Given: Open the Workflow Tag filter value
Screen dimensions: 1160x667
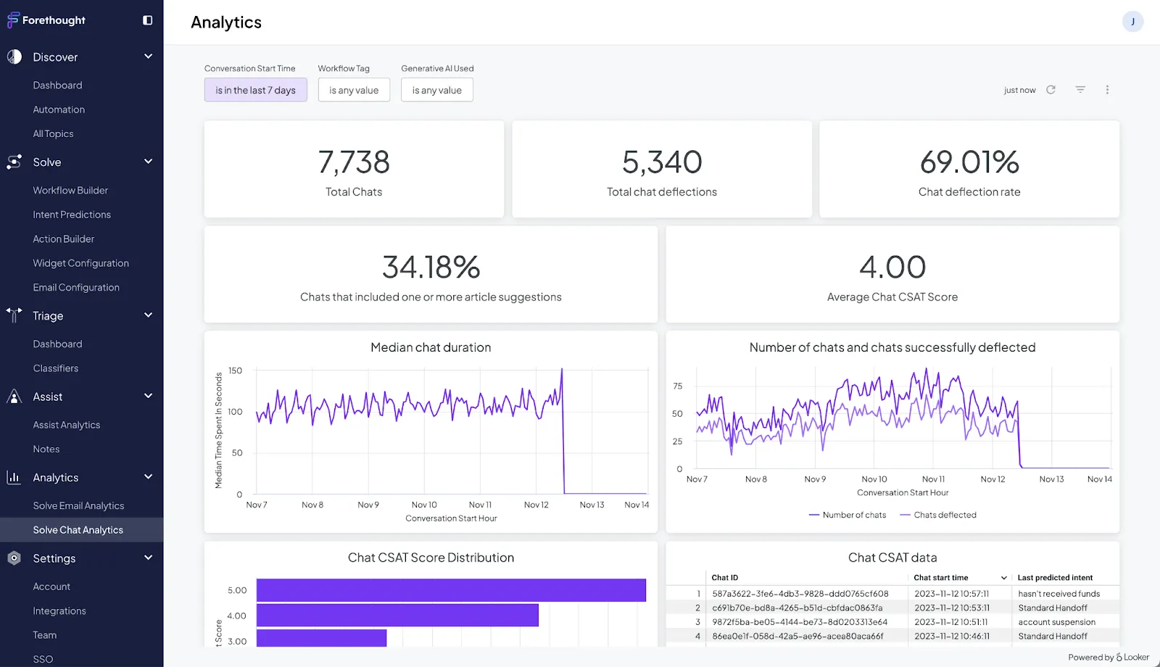Looking at the screenshot, I should 354,90.
